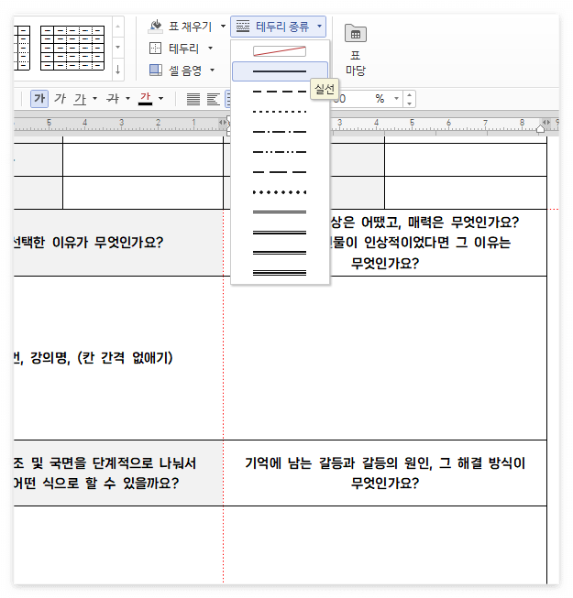Click the text '어떤 식으로 할 수 있을까요?'
Screen dimensions: 573x598
(x=96, y=484)
